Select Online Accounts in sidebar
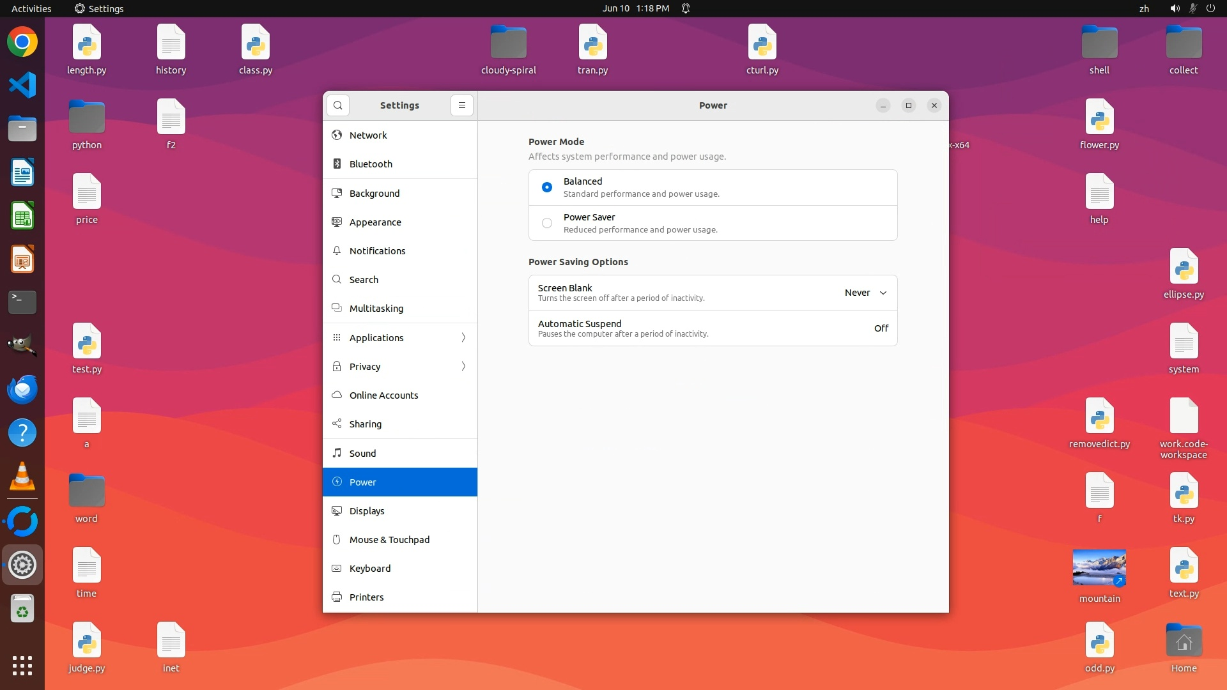 [383, 395]
